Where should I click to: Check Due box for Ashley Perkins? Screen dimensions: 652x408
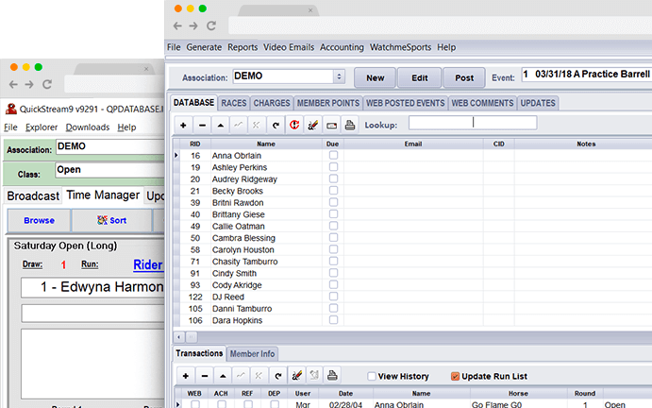333,167
